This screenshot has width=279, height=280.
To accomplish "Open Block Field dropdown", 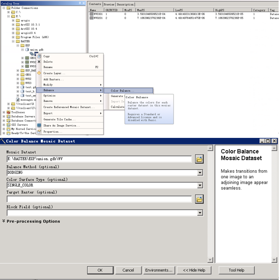I will [200, 213].
